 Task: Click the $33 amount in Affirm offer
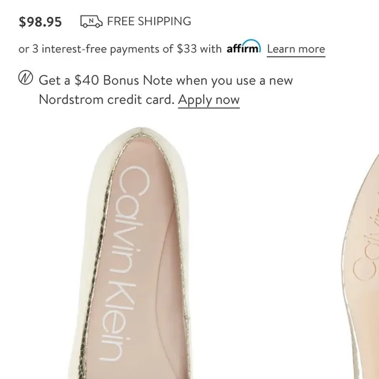click(187, 49)
